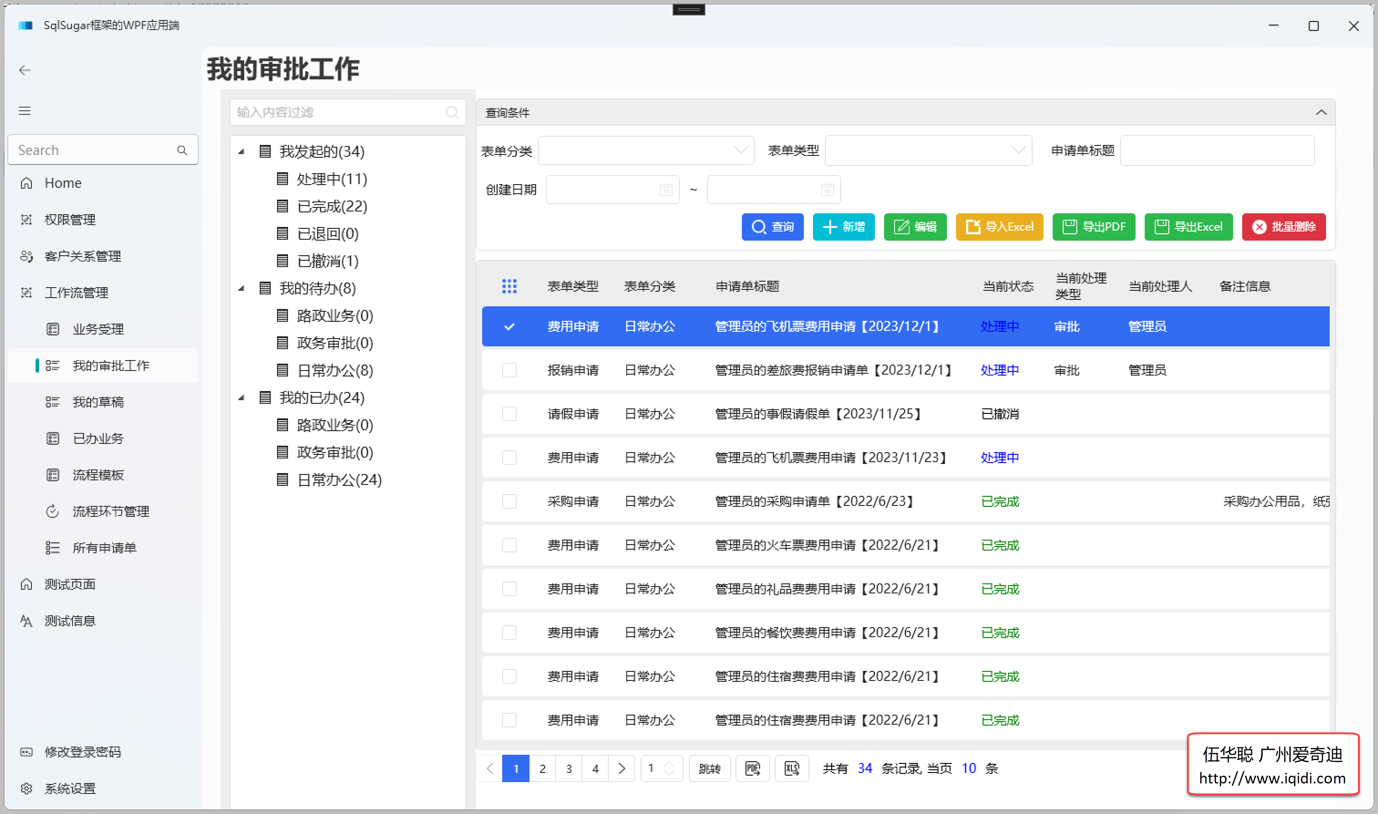1378x814 pixels.
Task: Click the back arrow icon
Action: tap(25, 70)
